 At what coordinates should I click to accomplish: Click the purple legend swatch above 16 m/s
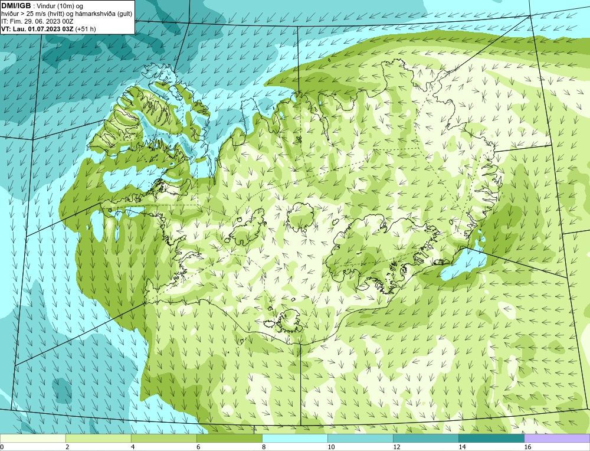pyautogui.click(x=557, y=438)
